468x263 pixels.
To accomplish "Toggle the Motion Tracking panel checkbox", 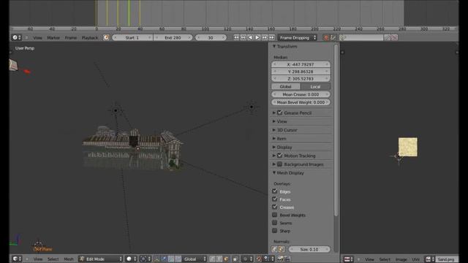I will pos(279,156).
